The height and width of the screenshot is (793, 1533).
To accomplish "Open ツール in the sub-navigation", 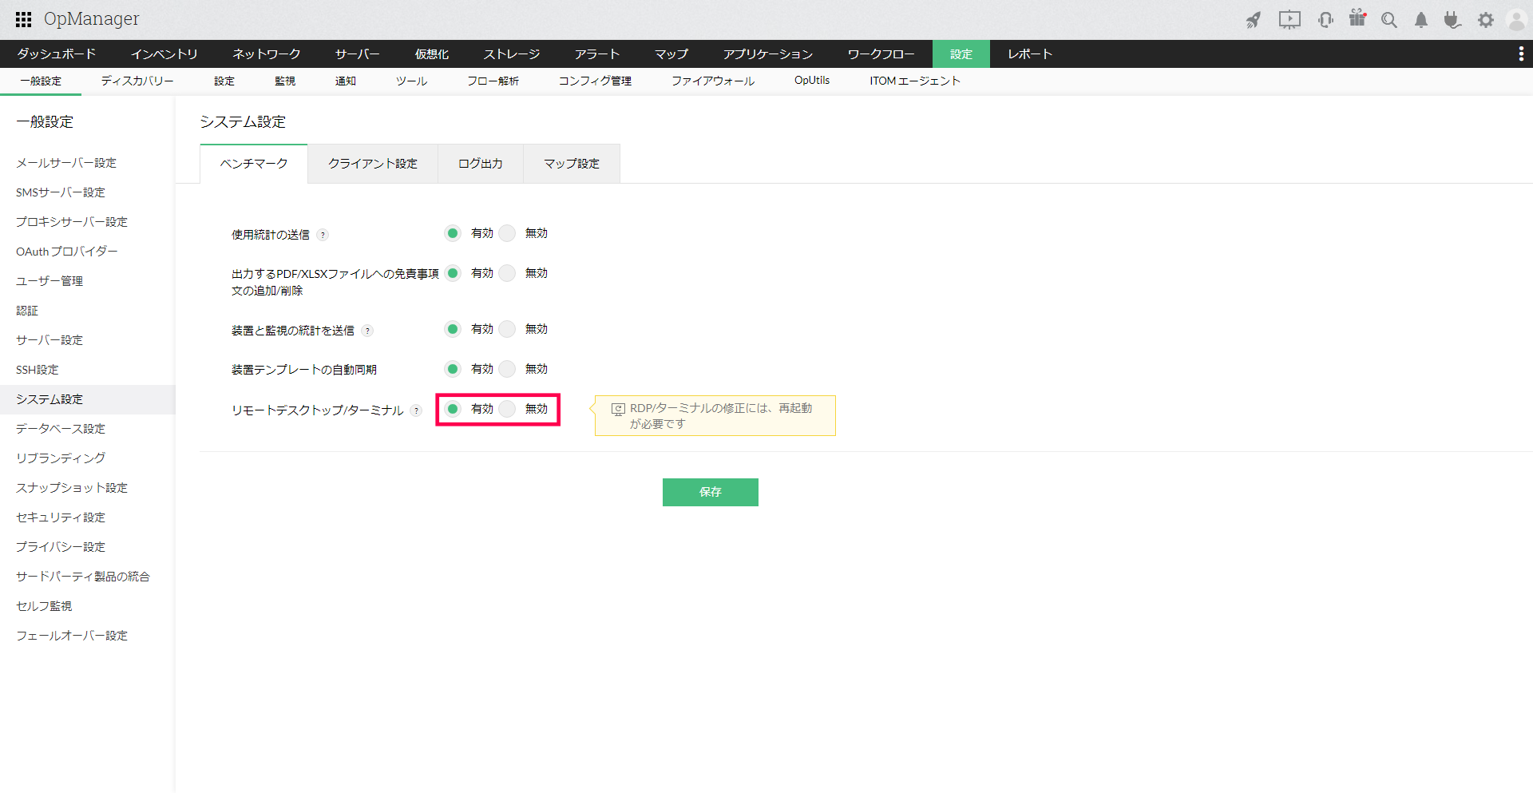I will tap(411, 81).
